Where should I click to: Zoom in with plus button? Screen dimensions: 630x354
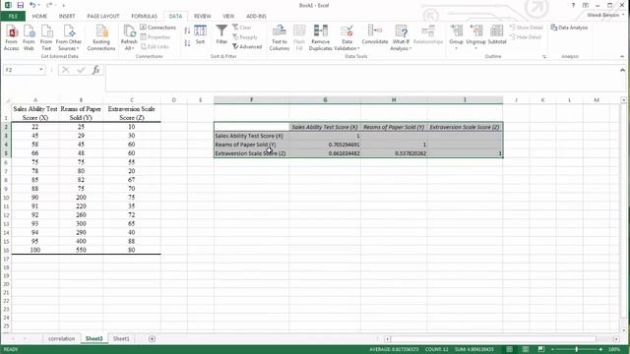pyautogui.click(x=600, y=350)
